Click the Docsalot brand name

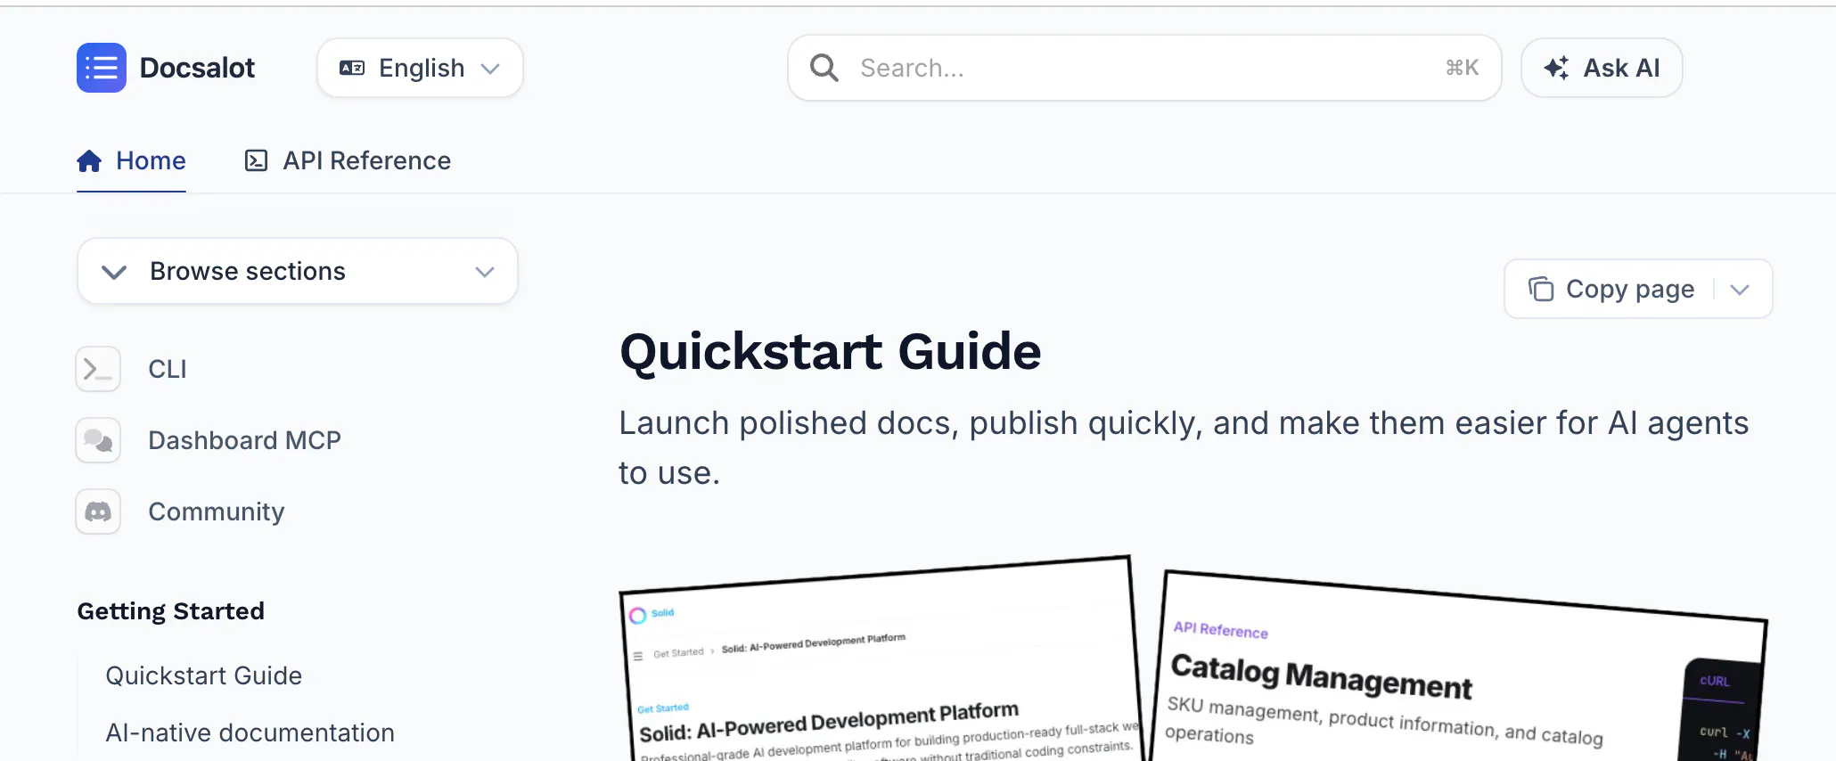coord(197,68)
